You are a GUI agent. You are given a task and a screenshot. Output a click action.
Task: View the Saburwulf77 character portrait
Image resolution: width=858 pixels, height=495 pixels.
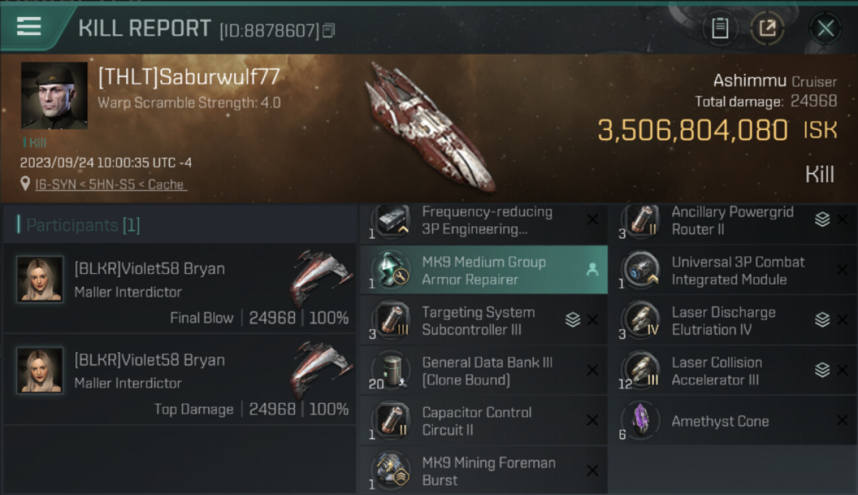pyautogui.click(x=54, y=96)
